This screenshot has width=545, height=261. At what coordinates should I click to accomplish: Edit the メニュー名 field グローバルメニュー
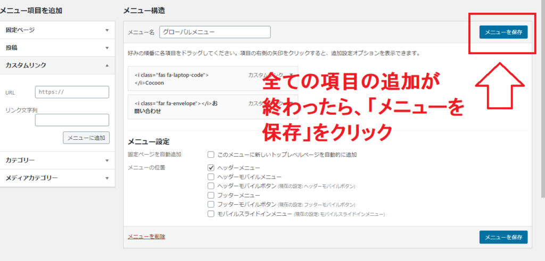point(215,32)
